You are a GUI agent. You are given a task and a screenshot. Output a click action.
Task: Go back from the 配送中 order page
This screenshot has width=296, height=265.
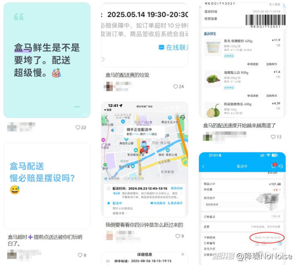pos(203,166)
